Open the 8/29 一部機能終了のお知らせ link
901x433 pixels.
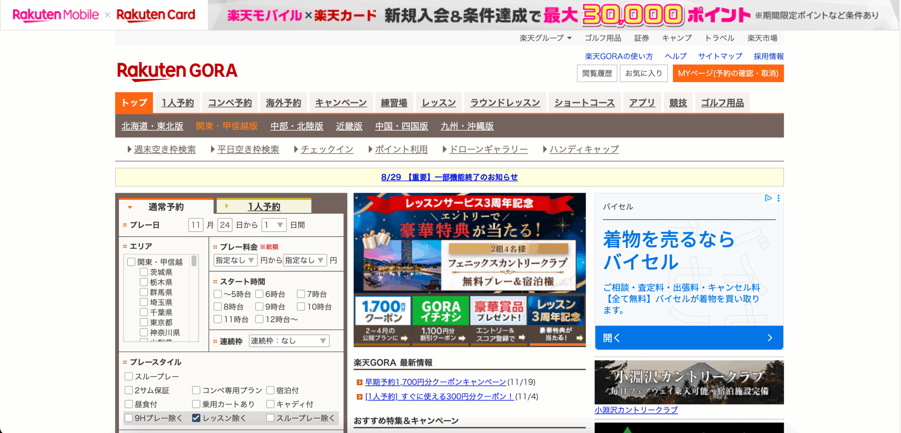(449, 177)
